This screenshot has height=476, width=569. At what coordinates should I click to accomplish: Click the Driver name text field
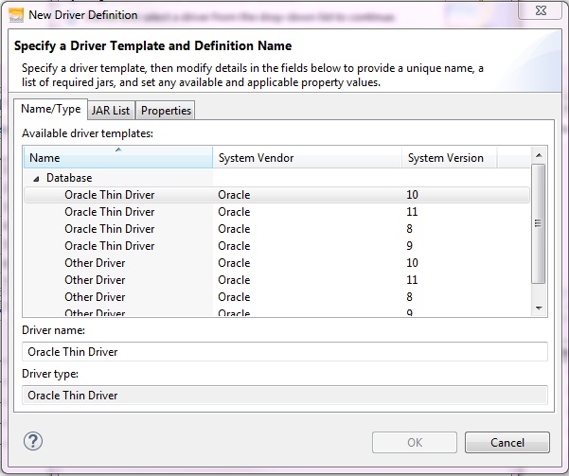tap(284, 352)
